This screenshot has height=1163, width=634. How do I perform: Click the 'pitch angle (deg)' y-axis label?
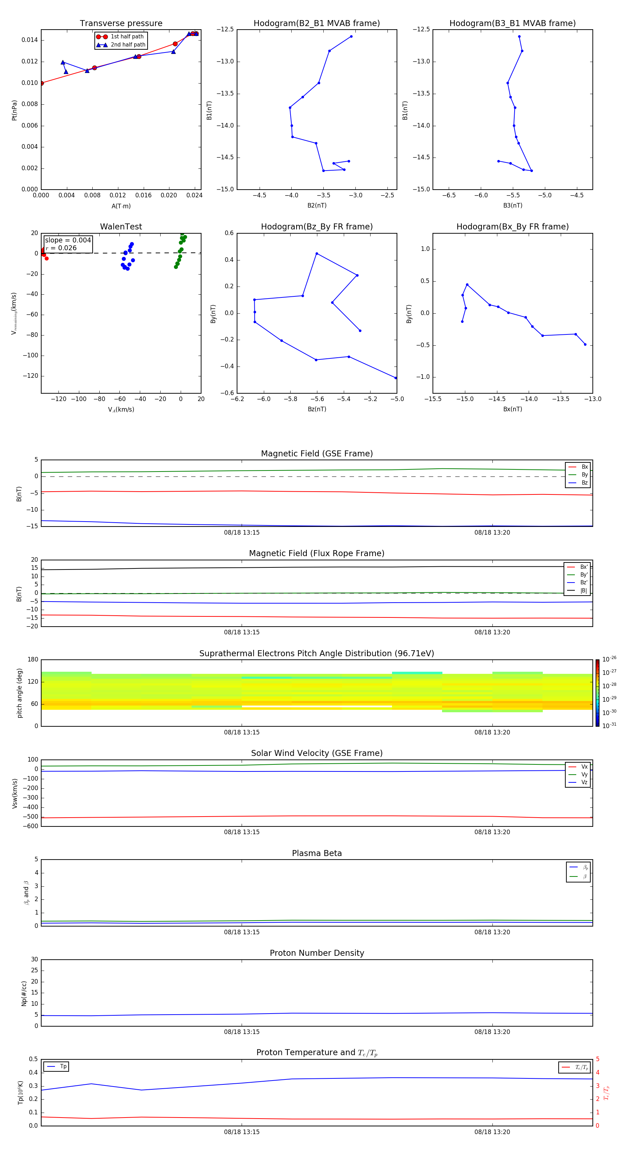(19, 694)
